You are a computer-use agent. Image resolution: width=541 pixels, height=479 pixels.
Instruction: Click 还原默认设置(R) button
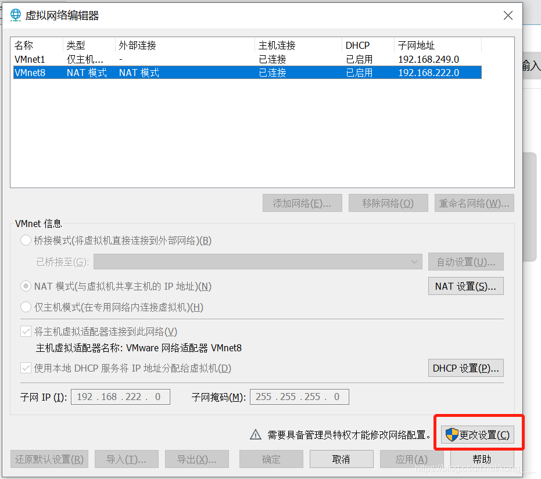coord(49,459)
